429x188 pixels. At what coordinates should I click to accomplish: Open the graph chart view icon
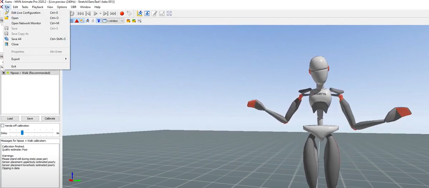point(162,13)
